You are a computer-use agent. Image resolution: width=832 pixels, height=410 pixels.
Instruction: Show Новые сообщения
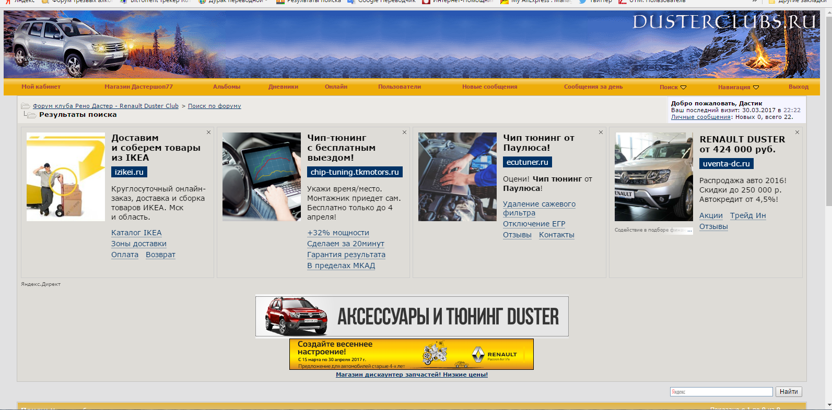tap(489, 87)
